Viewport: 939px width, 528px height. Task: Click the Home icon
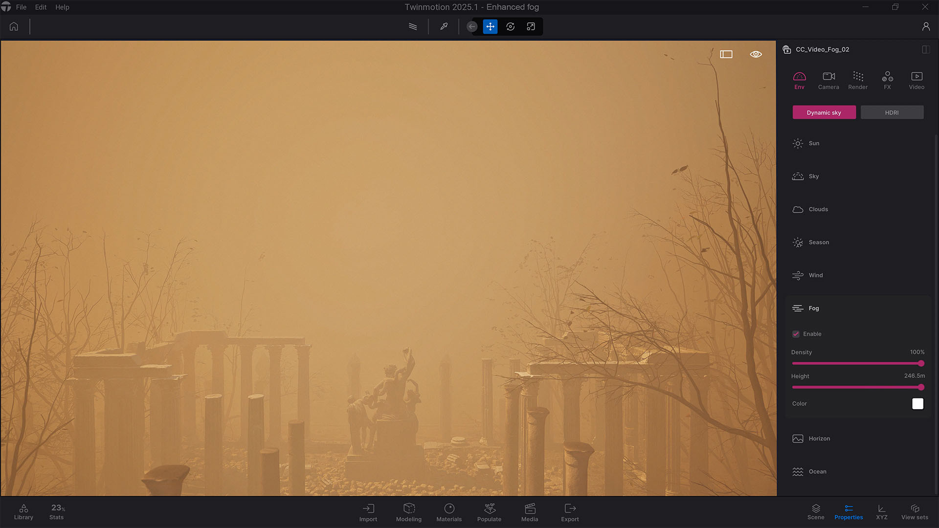[14, 26]
